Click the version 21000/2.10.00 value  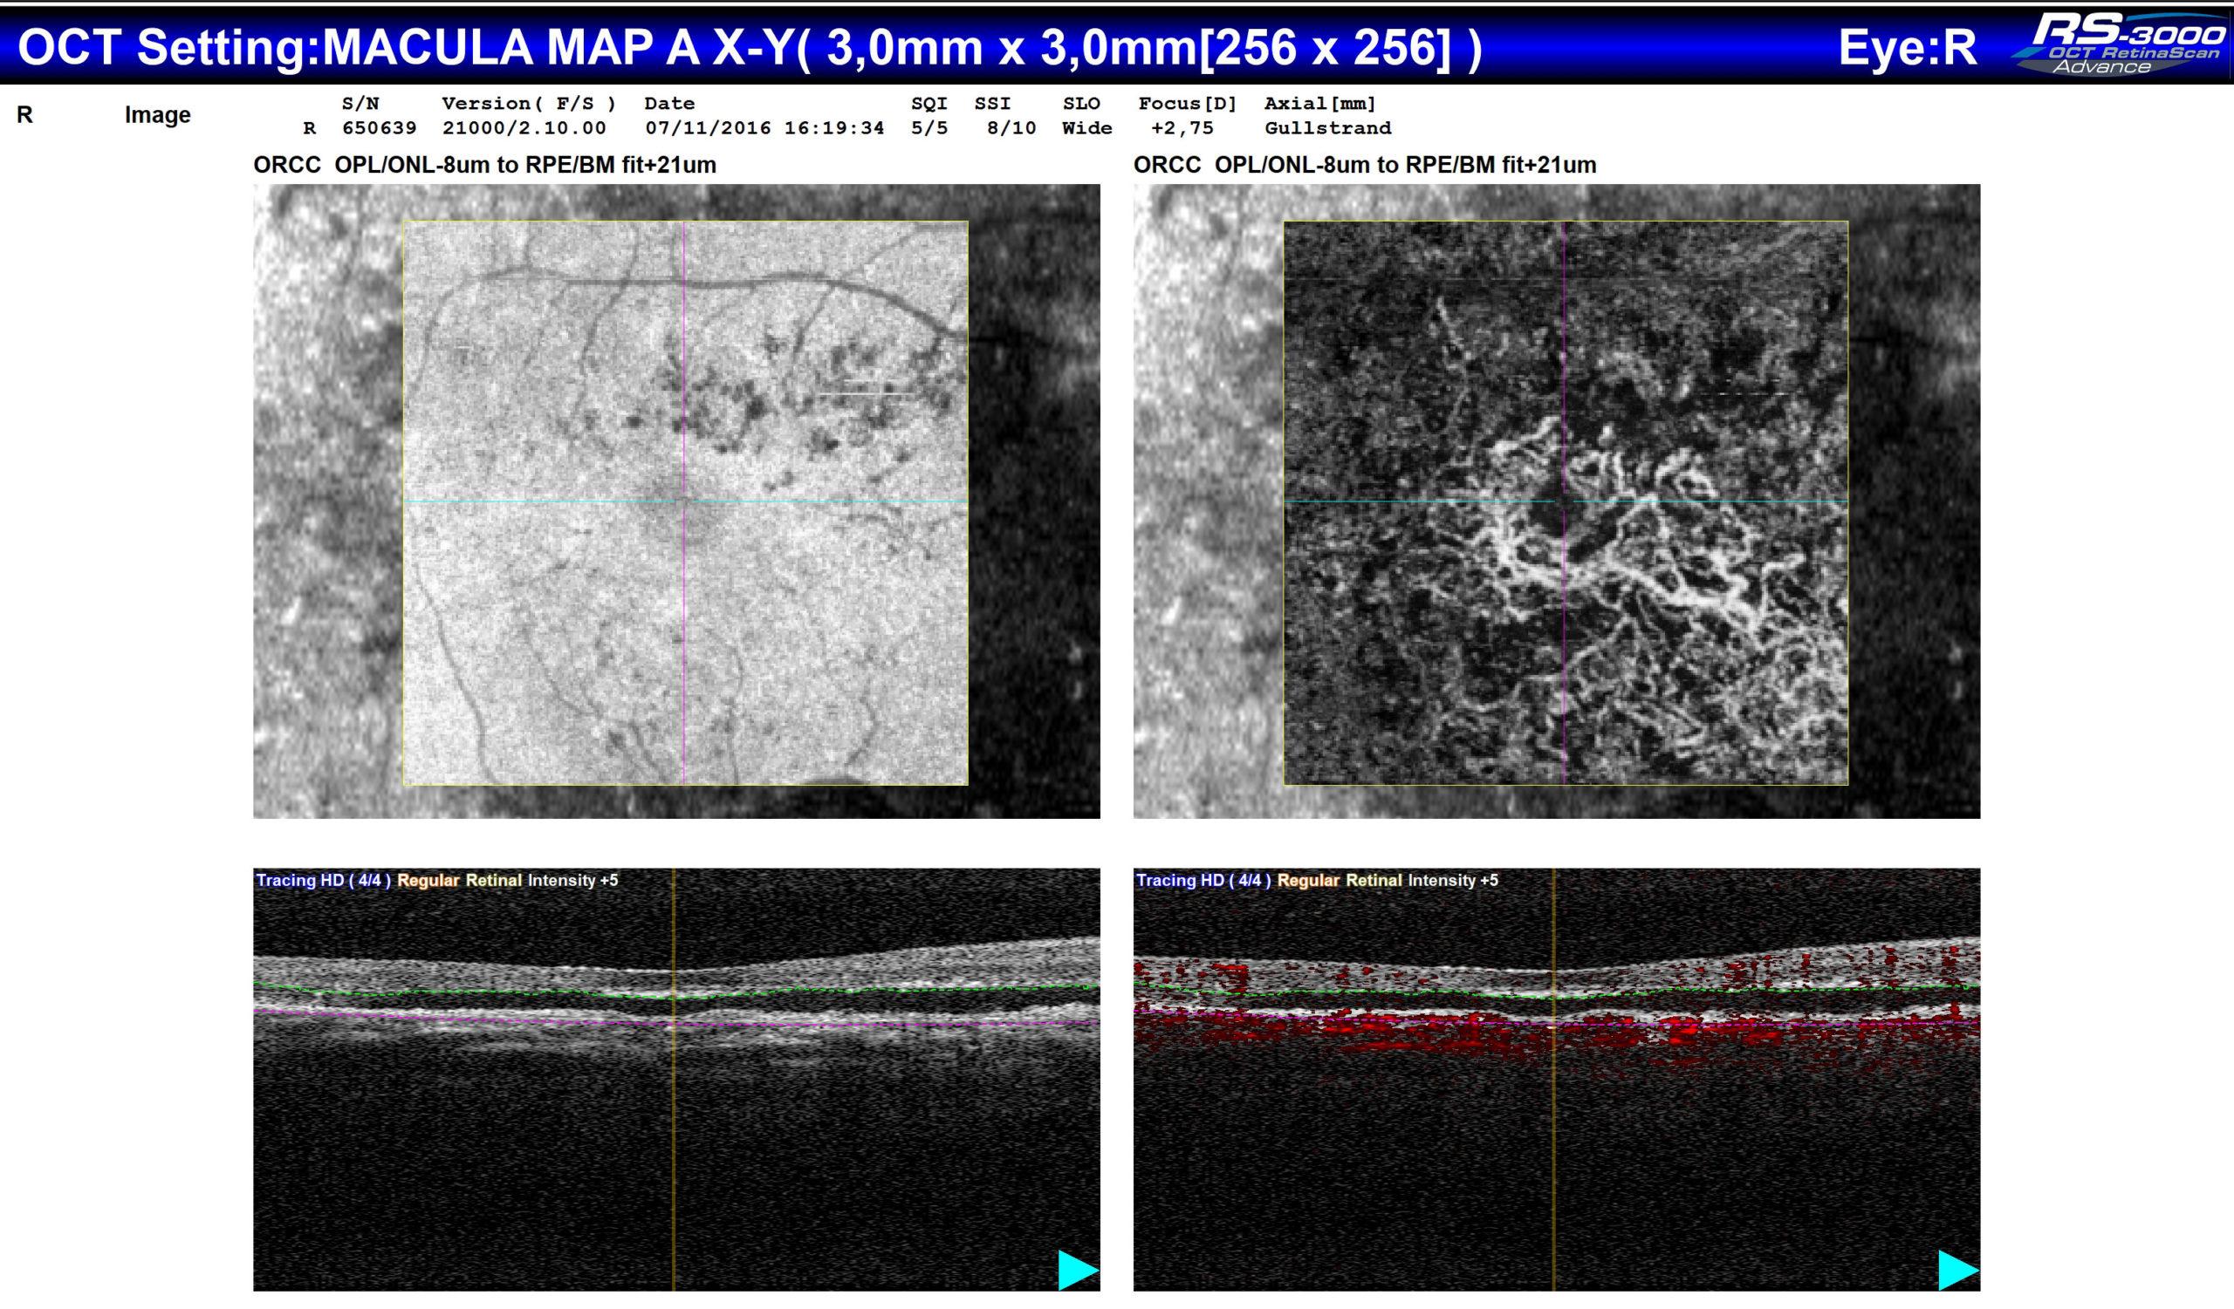[x=524, y=128]
